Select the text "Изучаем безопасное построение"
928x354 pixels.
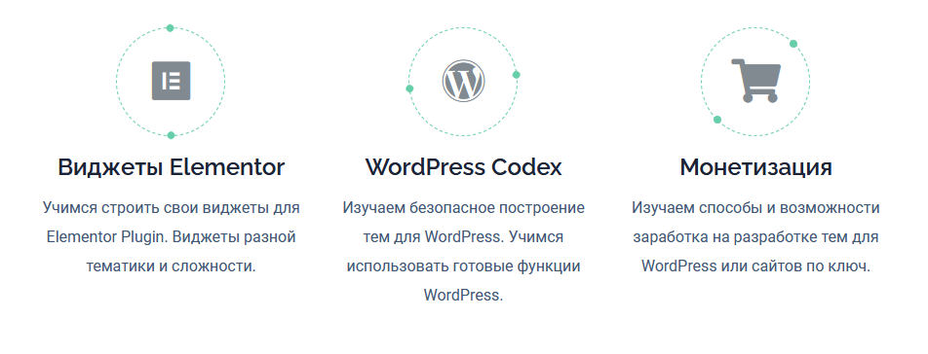pos(463,208)
